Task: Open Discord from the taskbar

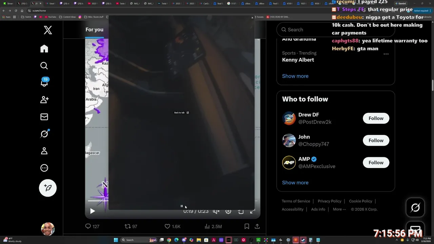Action: coord(184,240)
